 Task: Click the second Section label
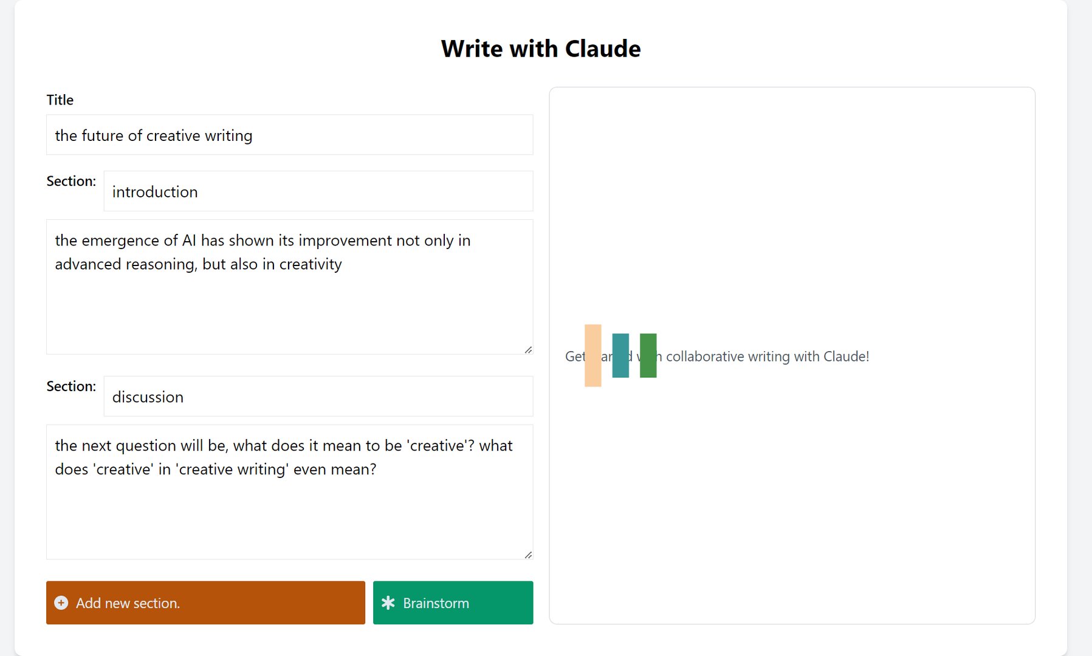coord(71,386)
